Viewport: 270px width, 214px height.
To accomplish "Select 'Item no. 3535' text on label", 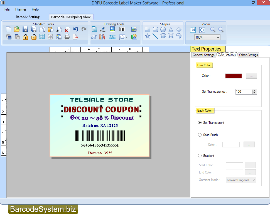I will click(x=100, y=153).
